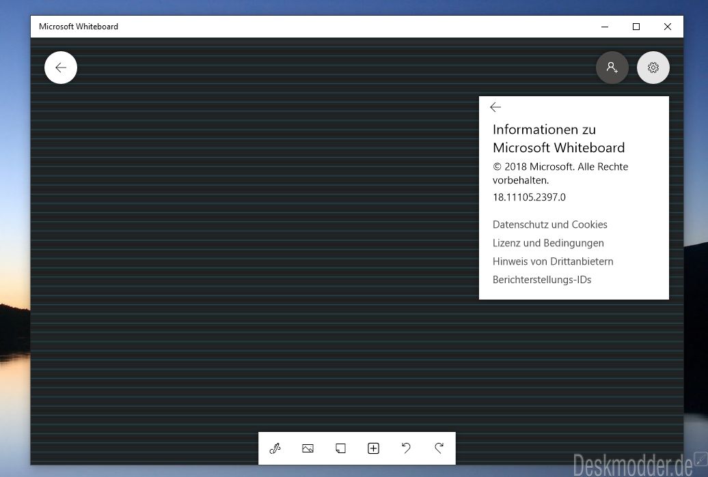
Task: Click the Microsoft Whiteboard window title
Action: pos(79,27)
